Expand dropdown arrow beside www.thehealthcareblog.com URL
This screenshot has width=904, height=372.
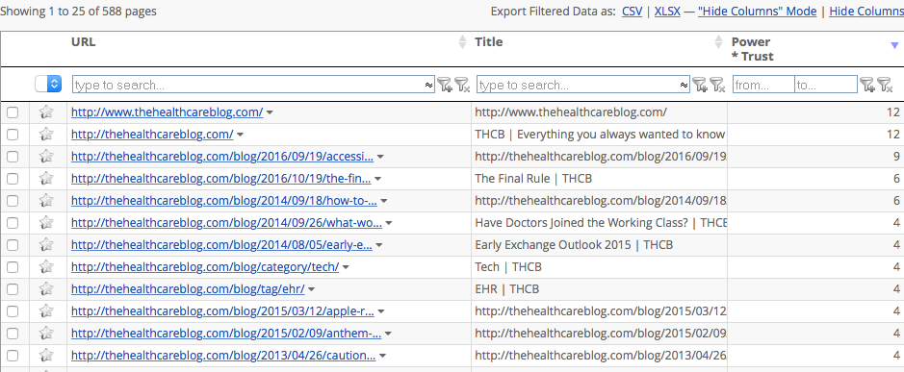pos(270,112)
